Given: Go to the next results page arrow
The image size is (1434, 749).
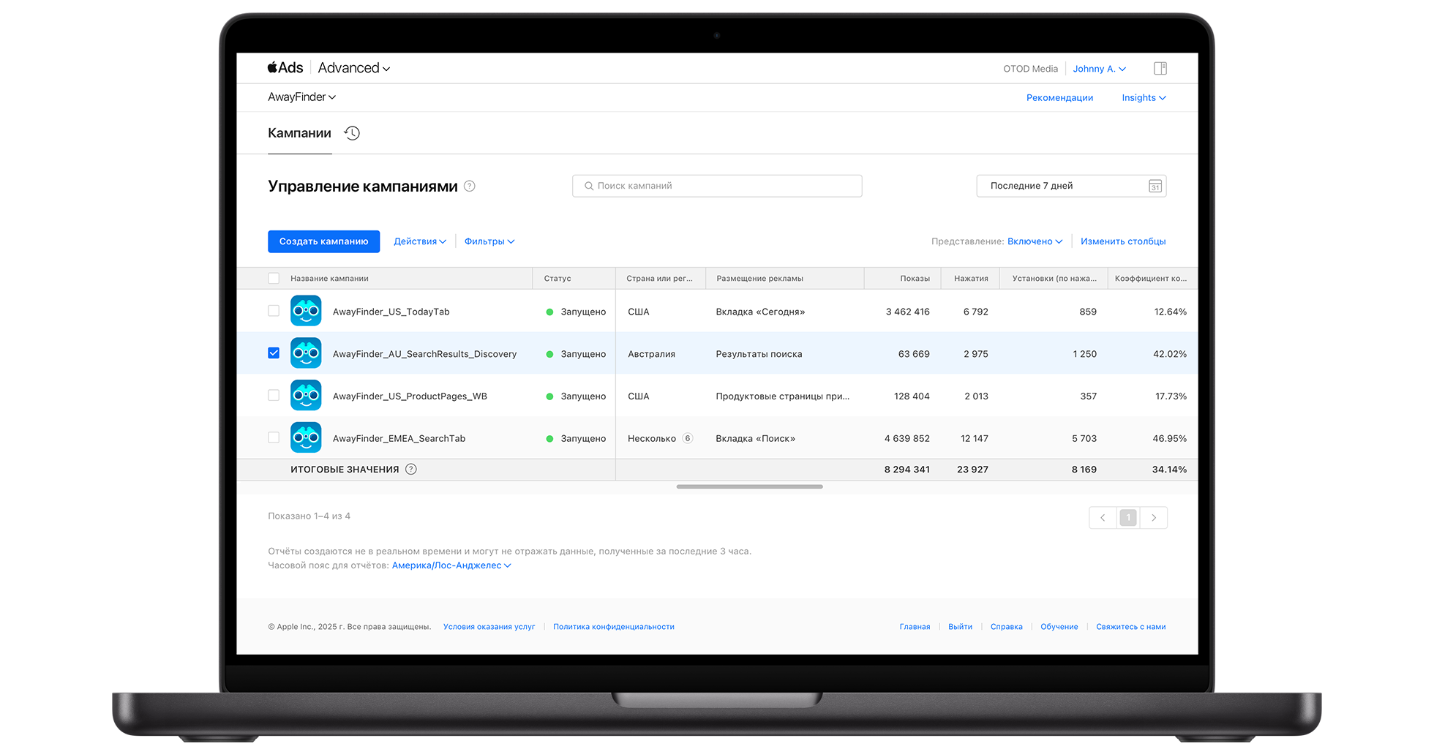Looking at the screenshot, I should [x=1154, y=518].
